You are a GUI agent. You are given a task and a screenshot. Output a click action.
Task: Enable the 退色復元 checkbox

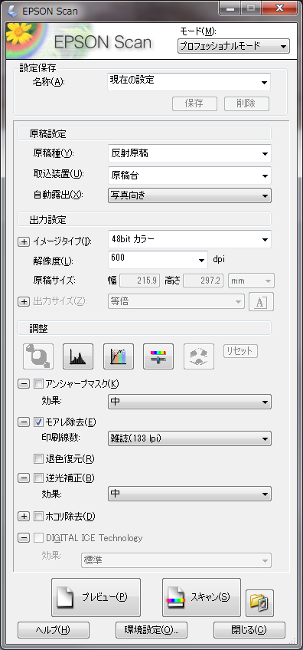click(x=38, y=458)
